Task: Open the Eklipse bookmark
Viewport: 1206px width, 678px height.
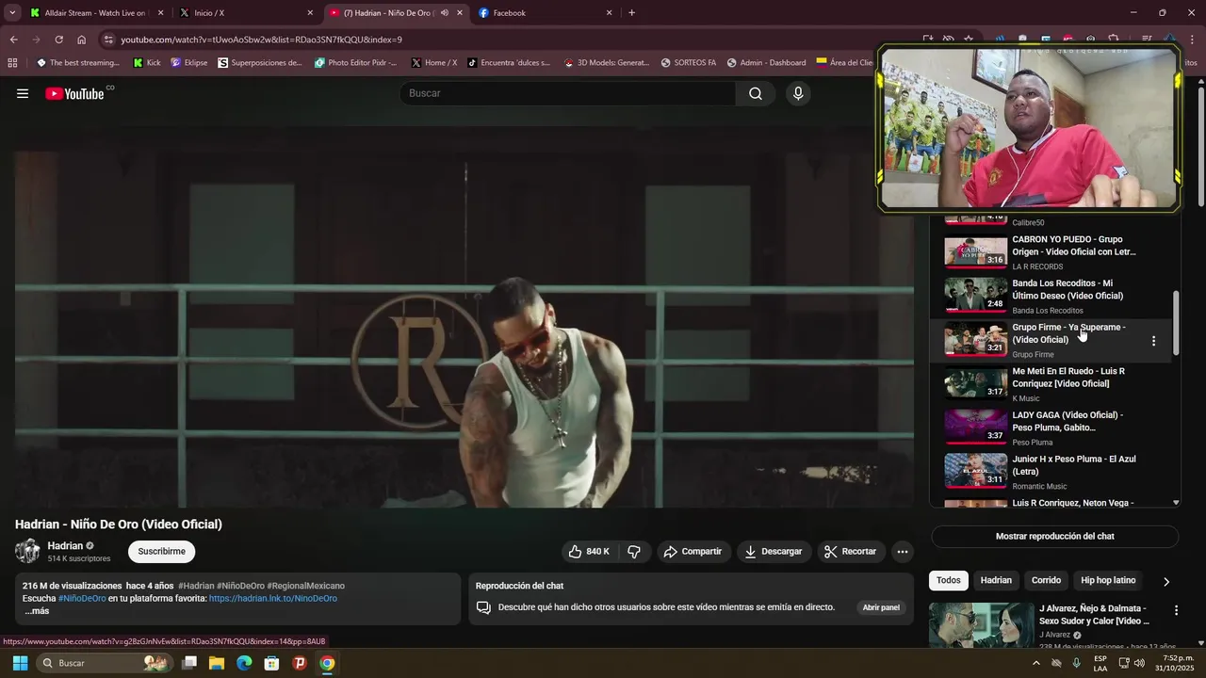Action: (x=188, y=63)
